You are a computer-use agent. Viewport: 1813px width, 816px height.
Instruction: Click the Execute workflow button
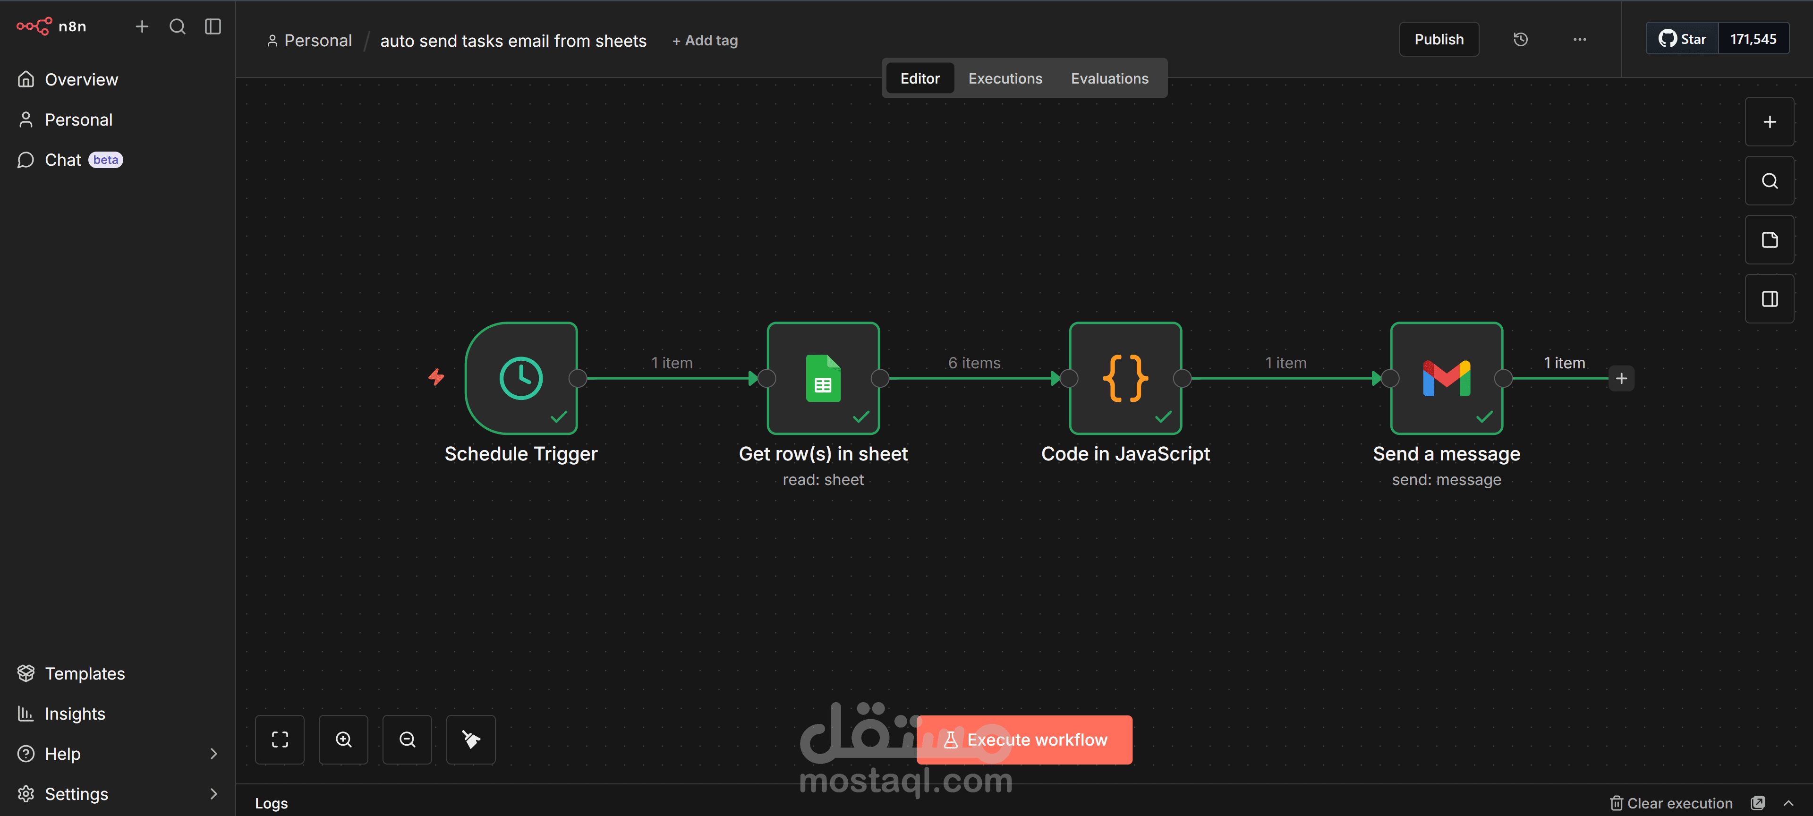point(1024,739)
